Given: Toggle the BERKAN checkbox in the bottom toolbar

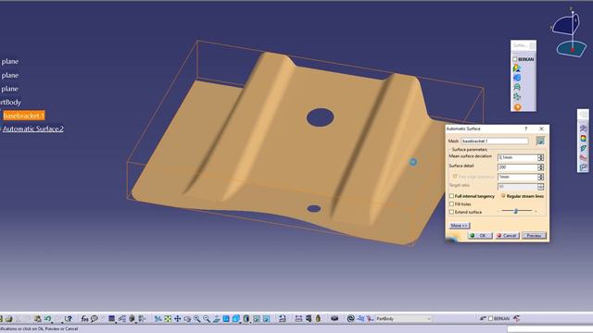Looking at the screenshot, I should [490, 318].
